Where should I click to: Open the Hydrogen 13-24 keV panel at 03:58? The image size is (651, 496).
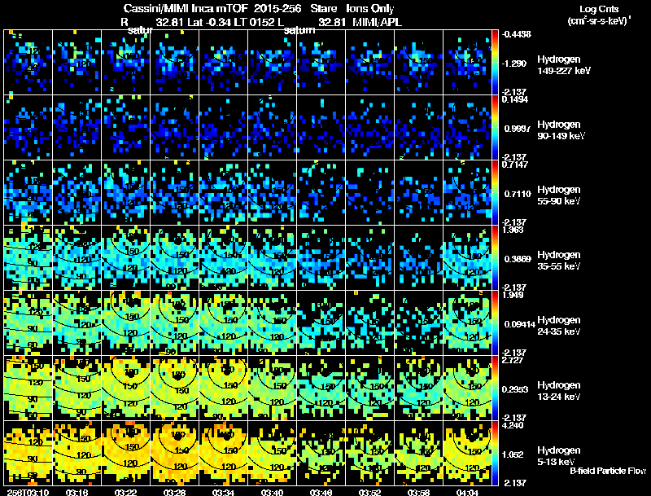pyautogui.click(x=418, y=388)
